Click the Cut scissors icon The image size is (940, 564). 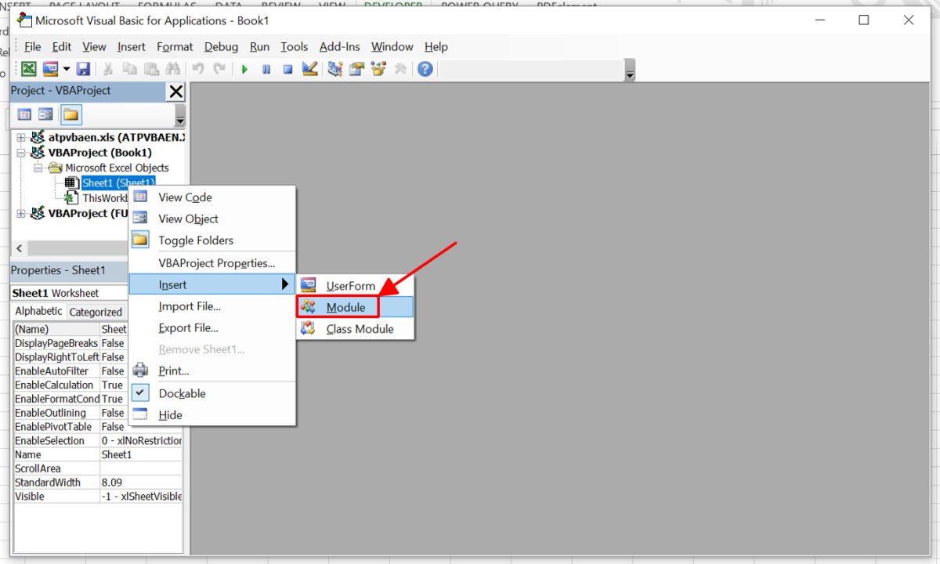tap(109, 69)
